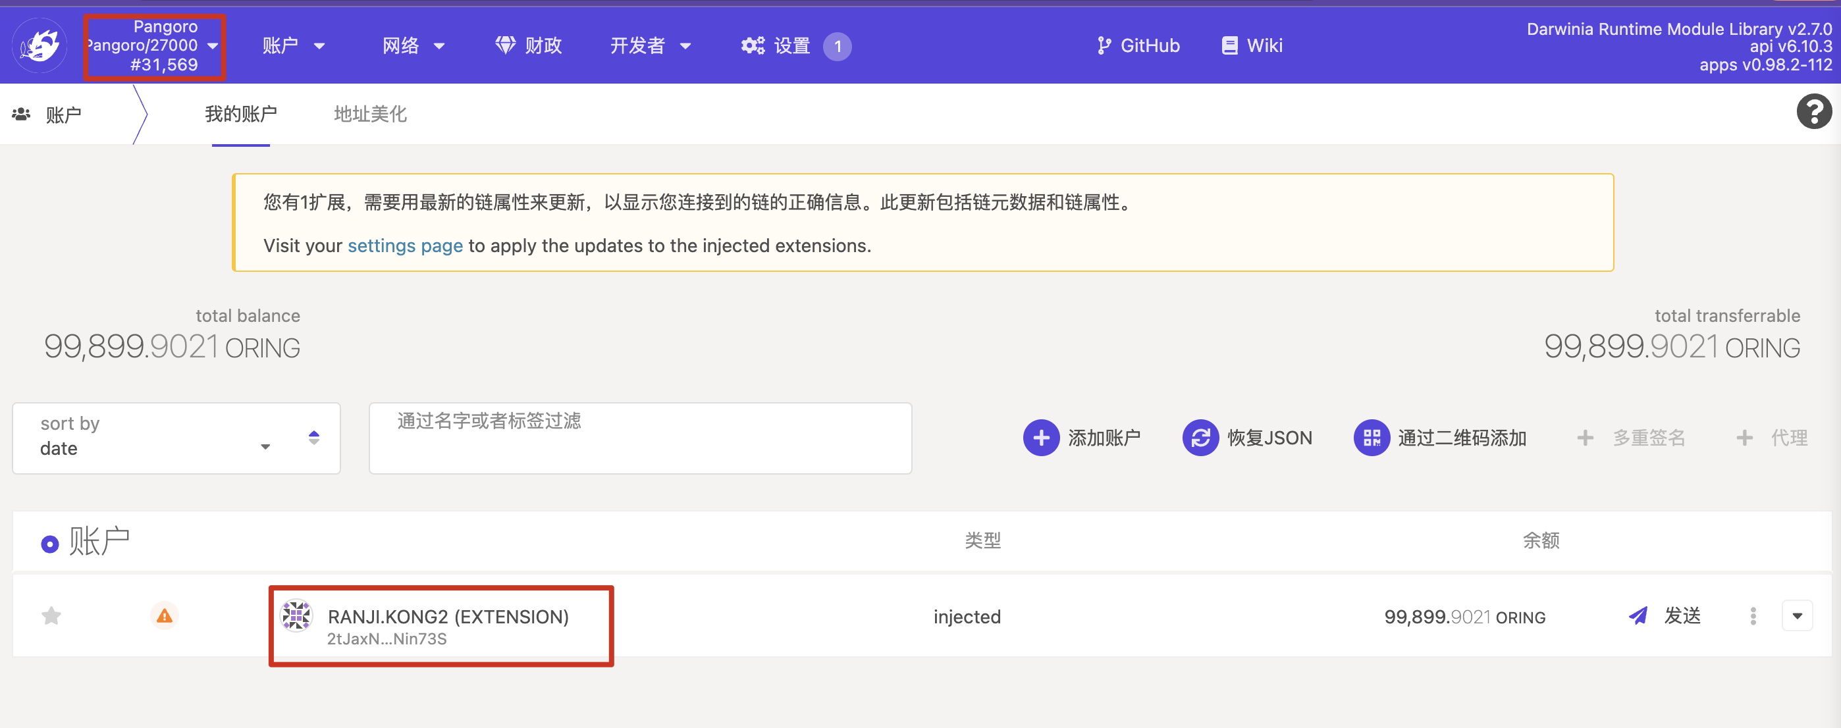This screenshot has width=1841, height=728.
Task: Click the 恢复JSON restore icon
Action: pos(1200,437)
